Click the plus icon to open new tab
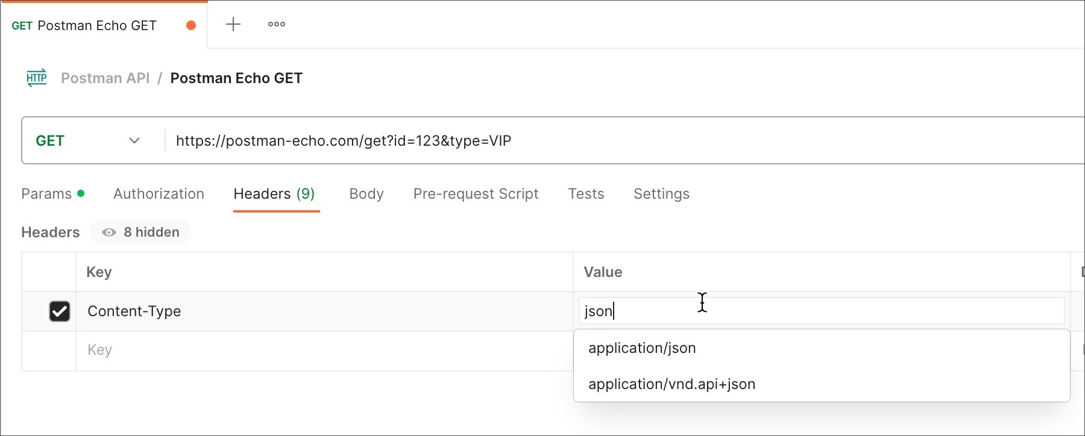 [x=233, y=24]
